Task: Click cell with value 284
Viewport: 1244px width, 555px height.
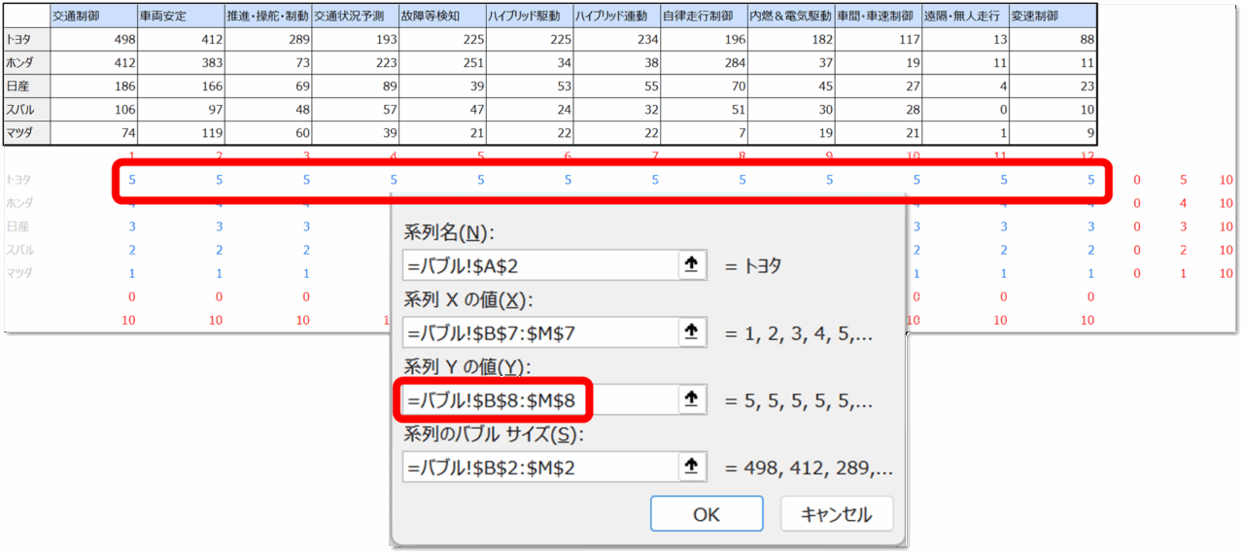Action: (x=705, y=62)
